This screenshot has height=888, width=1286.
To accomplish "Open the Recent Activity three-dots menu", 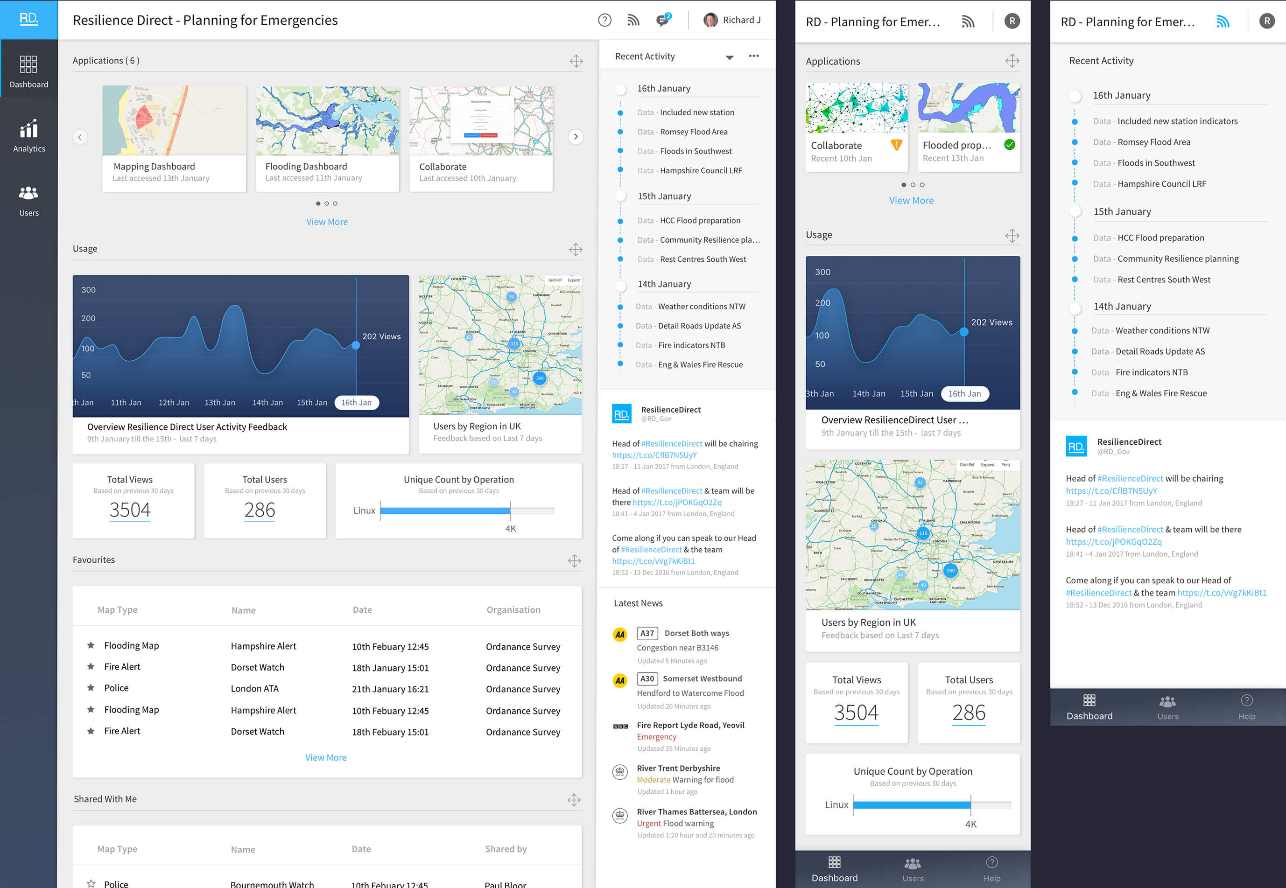I will click(753, 56).
